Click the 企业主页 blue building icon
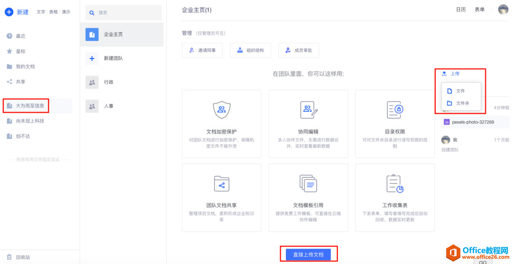This screenshot has height=264, width=512. (92, 34)
